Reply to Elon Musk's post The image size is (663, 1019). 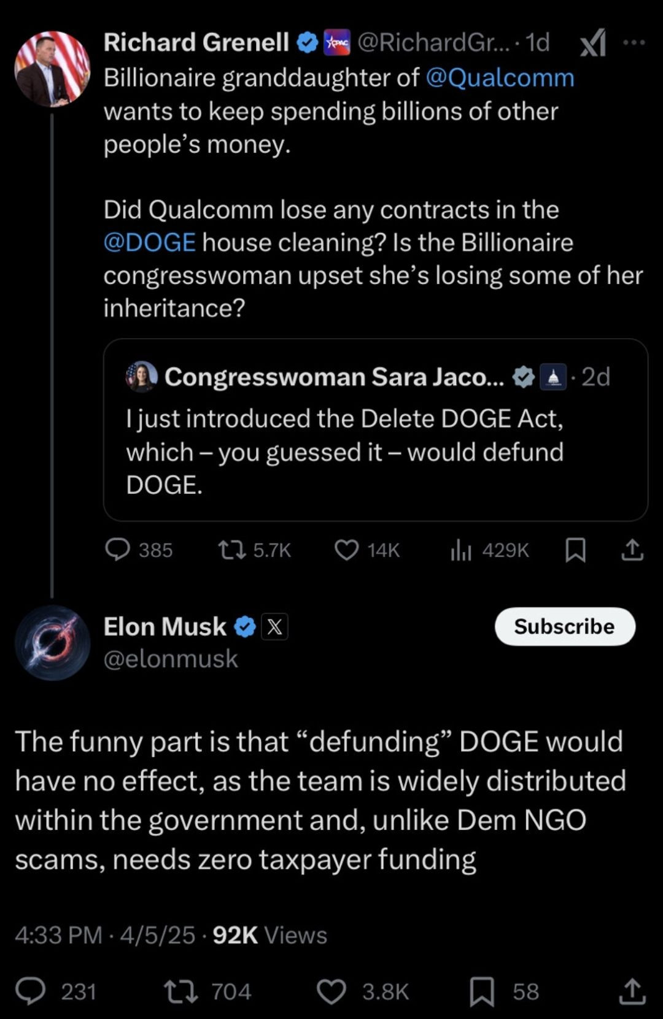[31, 991]
